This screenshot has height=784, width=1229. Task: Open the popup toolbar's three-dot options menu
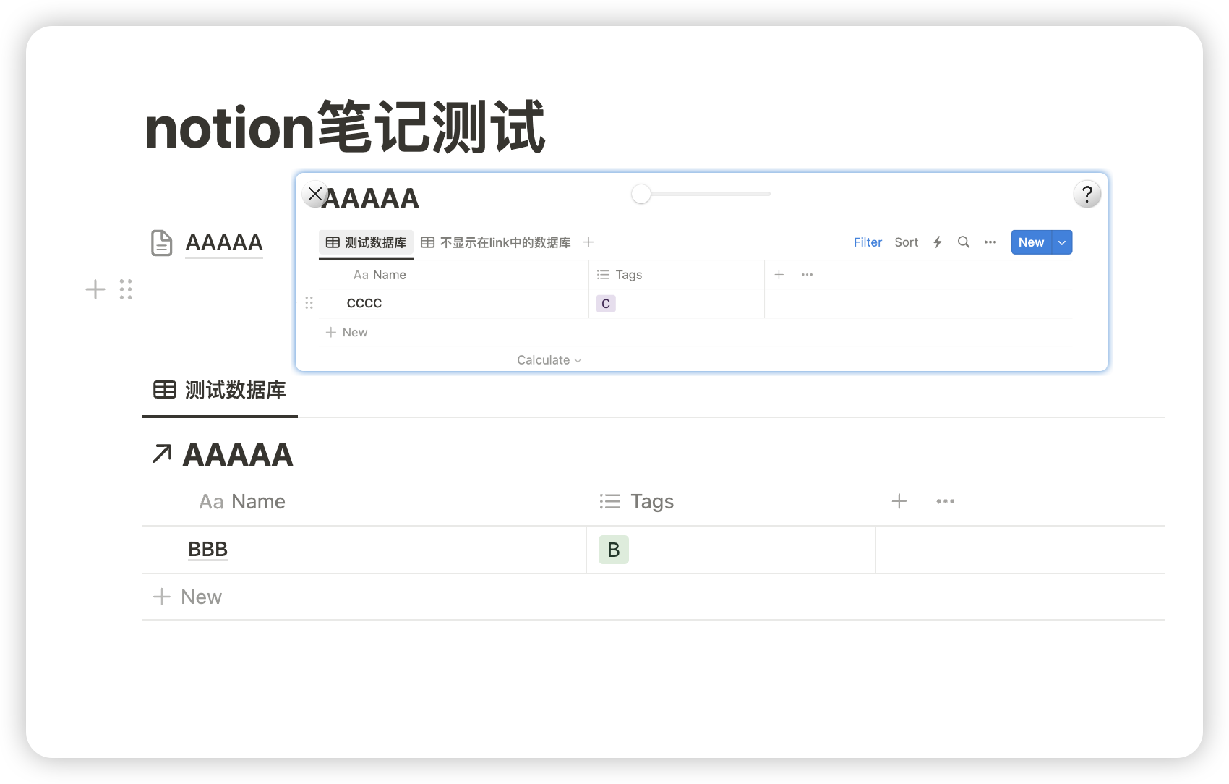click(990, 242)
